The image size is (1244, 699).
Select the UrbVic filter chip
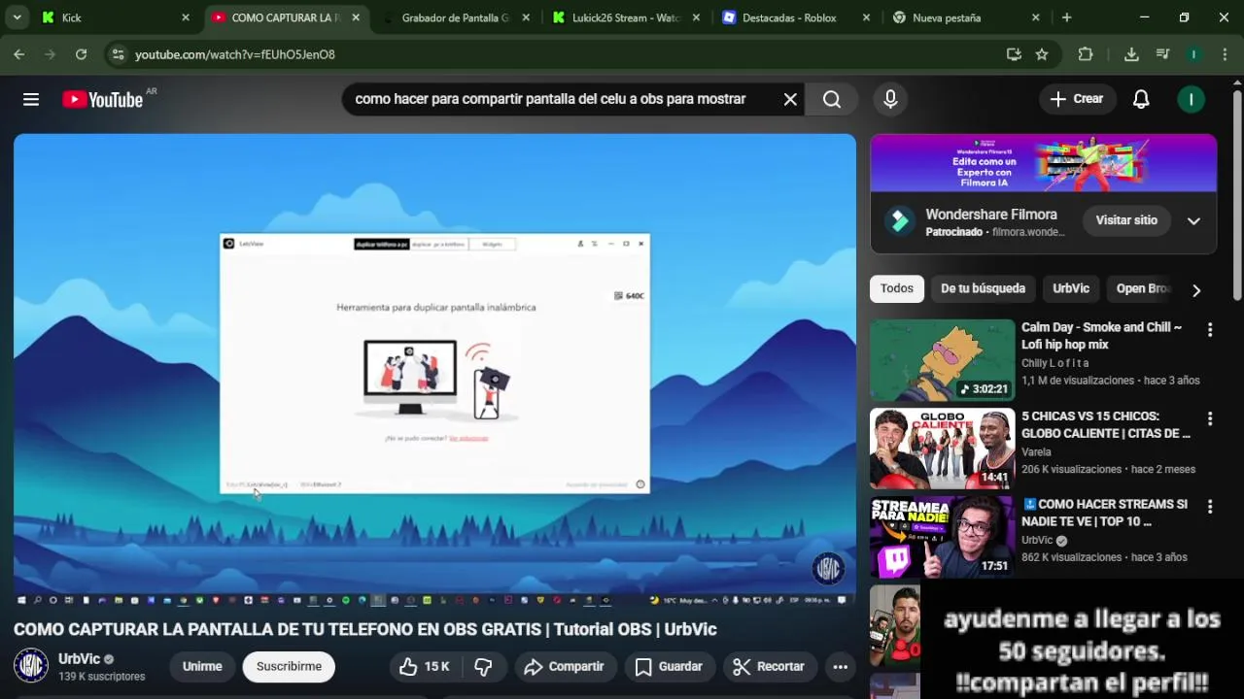tap(1071, 288)
